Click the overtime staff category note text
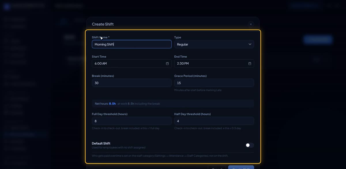 tap(160, 156)
